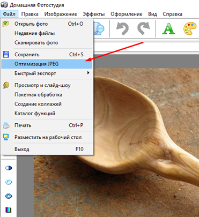
Task: Open the Файл menu
Action: click(9, 14)
